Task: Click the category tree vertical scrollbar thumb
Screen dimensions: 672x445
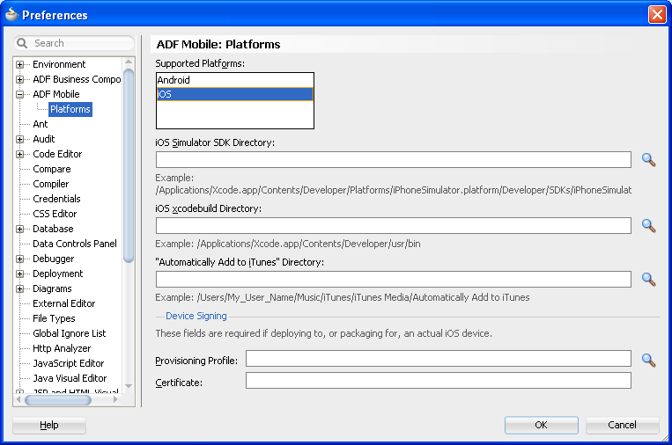Action: pyautogui.click(x=129, y=165)
